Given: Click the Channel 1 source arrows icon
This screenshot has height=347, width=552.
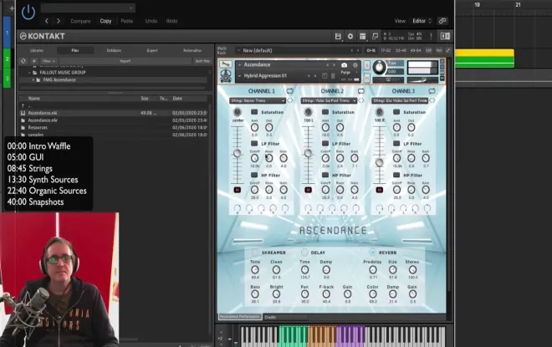Looking at the screenshot, I should point(289,100).
